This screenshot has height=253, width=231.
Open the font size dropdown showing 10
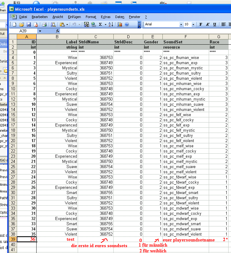point(194,24)
